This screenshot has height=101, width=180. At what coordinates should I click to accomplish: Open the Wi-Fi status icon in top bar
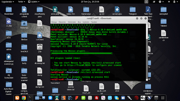(169, 2)
